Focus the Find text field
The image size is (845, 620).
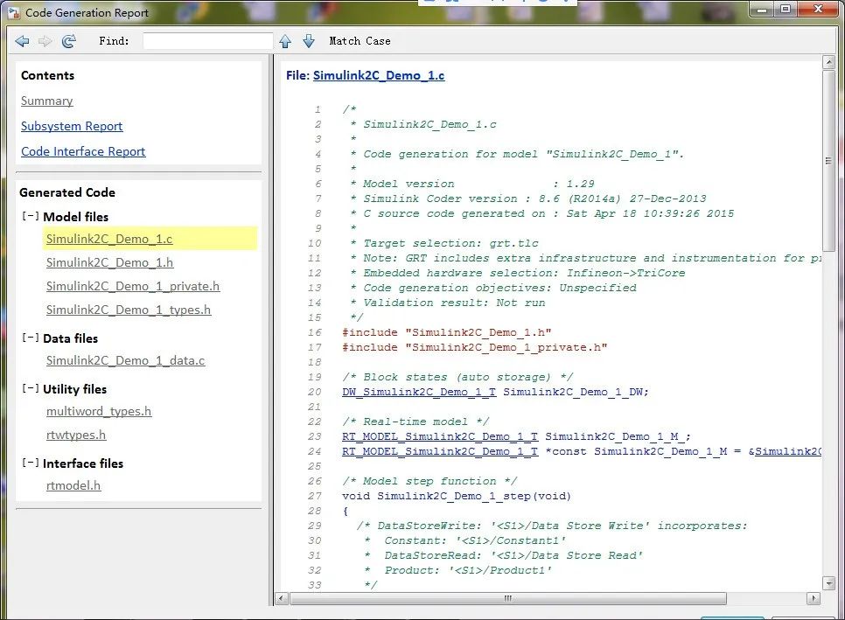coord(208,41)
